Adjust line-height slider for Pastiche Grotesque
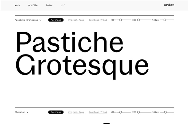 [x=144, y=20]
